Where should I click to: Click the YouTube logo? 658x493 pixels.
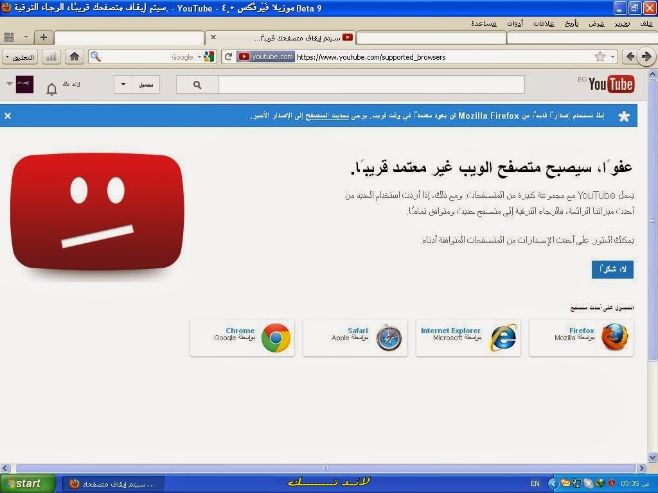pyautogui.click(x=611, y=84)
